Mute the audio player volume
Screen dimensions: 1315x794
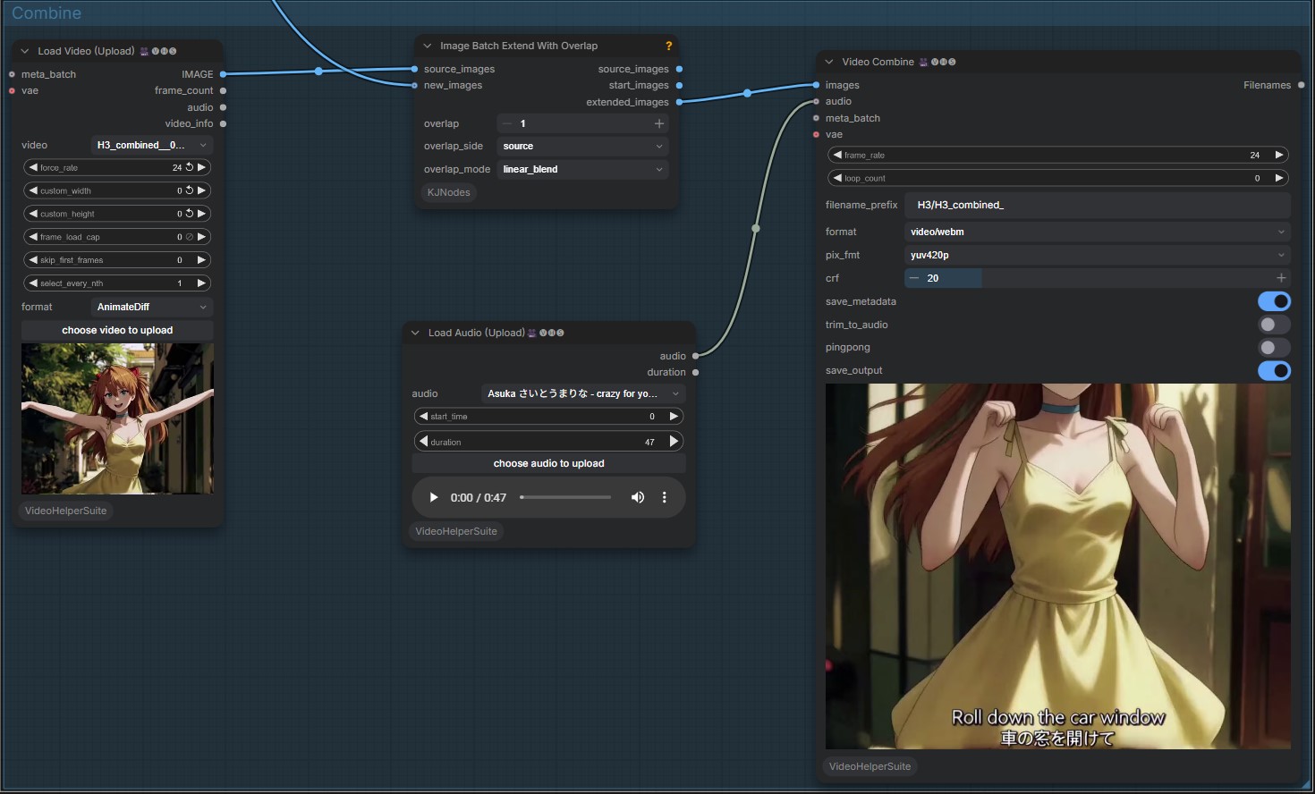[638, 497]
